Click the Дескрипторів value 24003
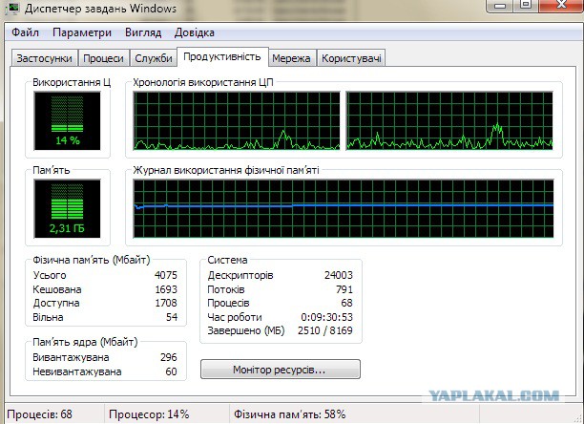This screenshot has width=584, height=424. tap(338, 275)
